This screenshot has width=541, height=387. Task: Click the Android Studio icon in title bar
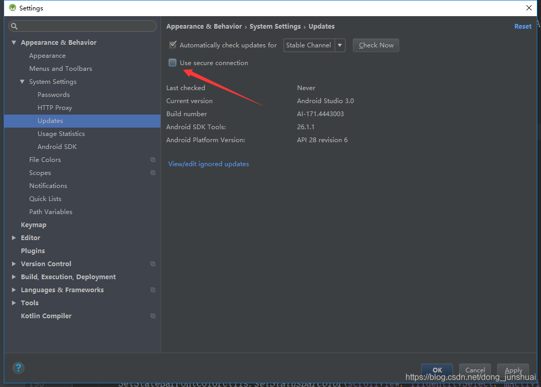(x=13, y=8)
